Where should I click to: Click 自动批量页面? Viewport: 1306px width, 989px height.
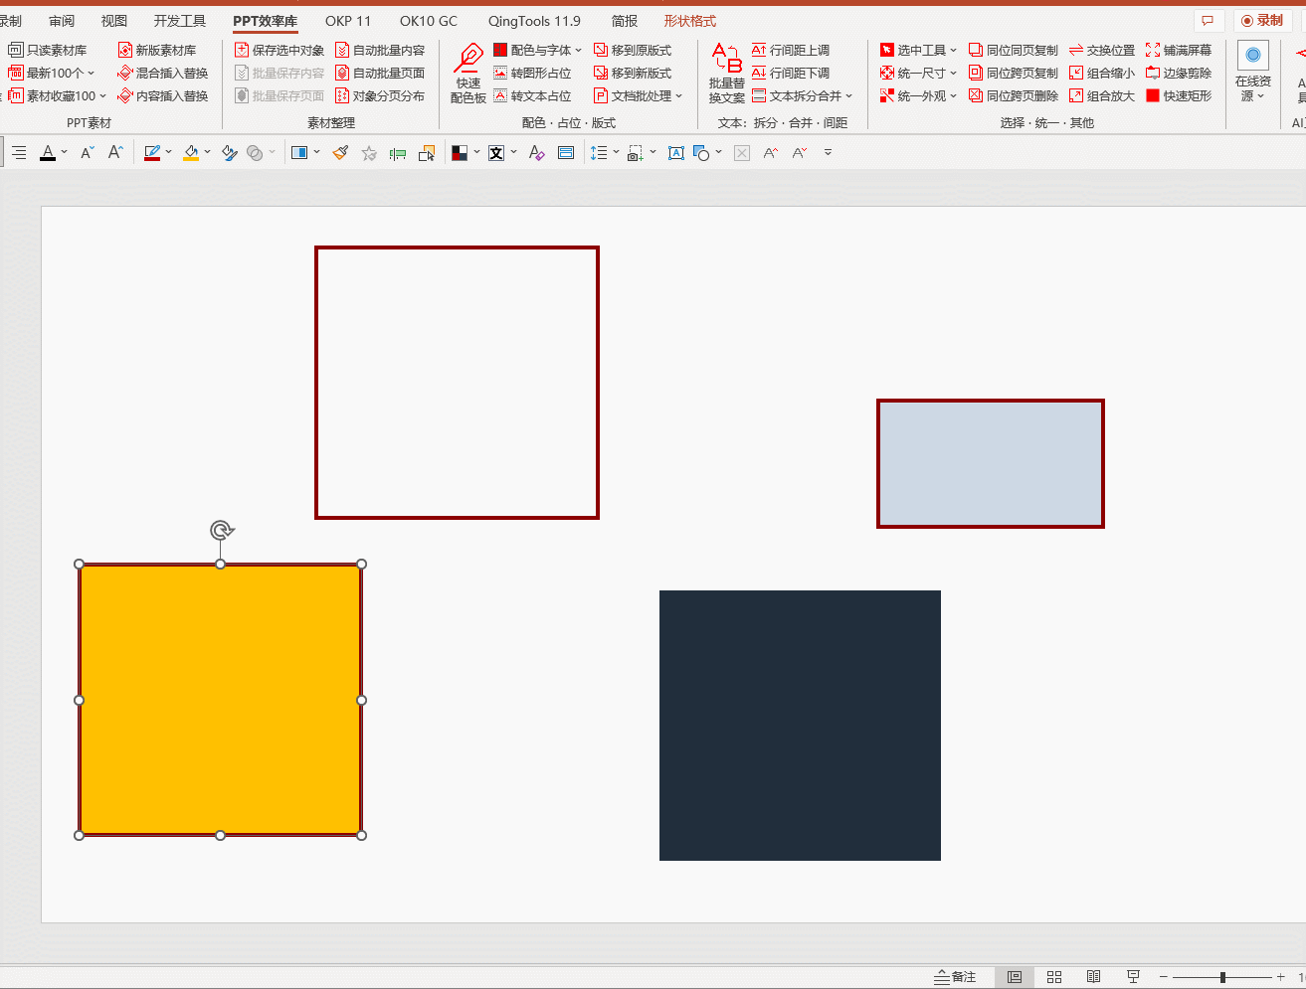380,73
